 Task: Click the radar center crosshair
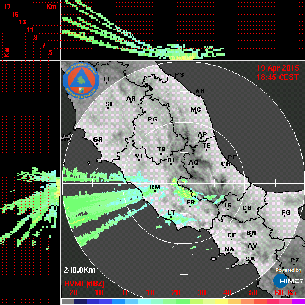pos(184,183)
